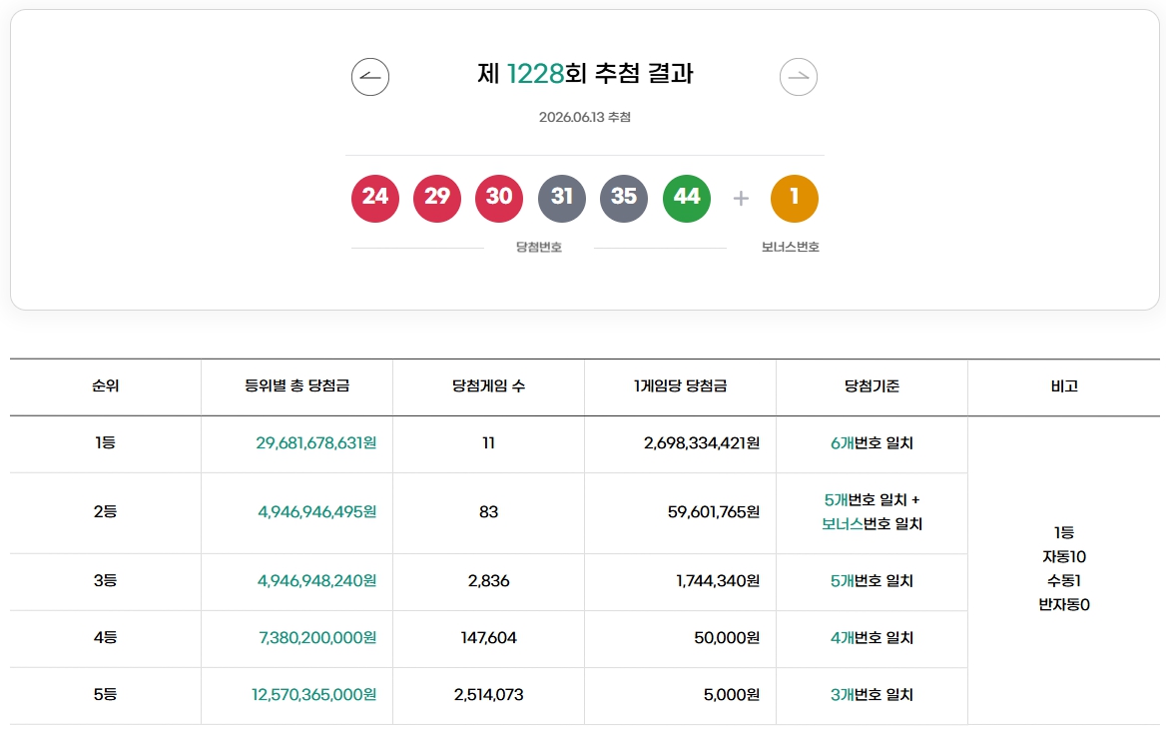The height and width of the screenshot is (731, 1166).
Task: Click the 보너스번호 label
Action: coord(791,247)
